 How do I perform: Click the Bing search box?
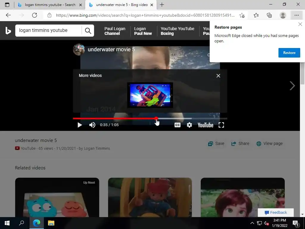coord(48,30)
